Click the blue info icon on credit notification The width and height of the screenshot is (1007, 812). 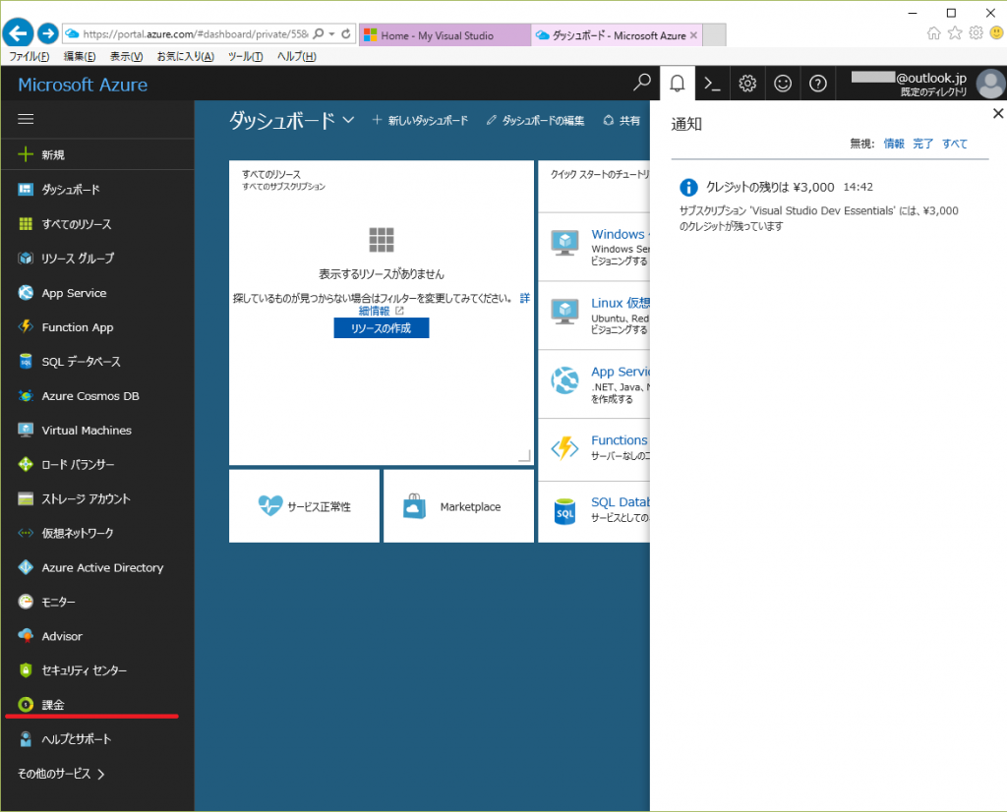(x=688, y=188)
